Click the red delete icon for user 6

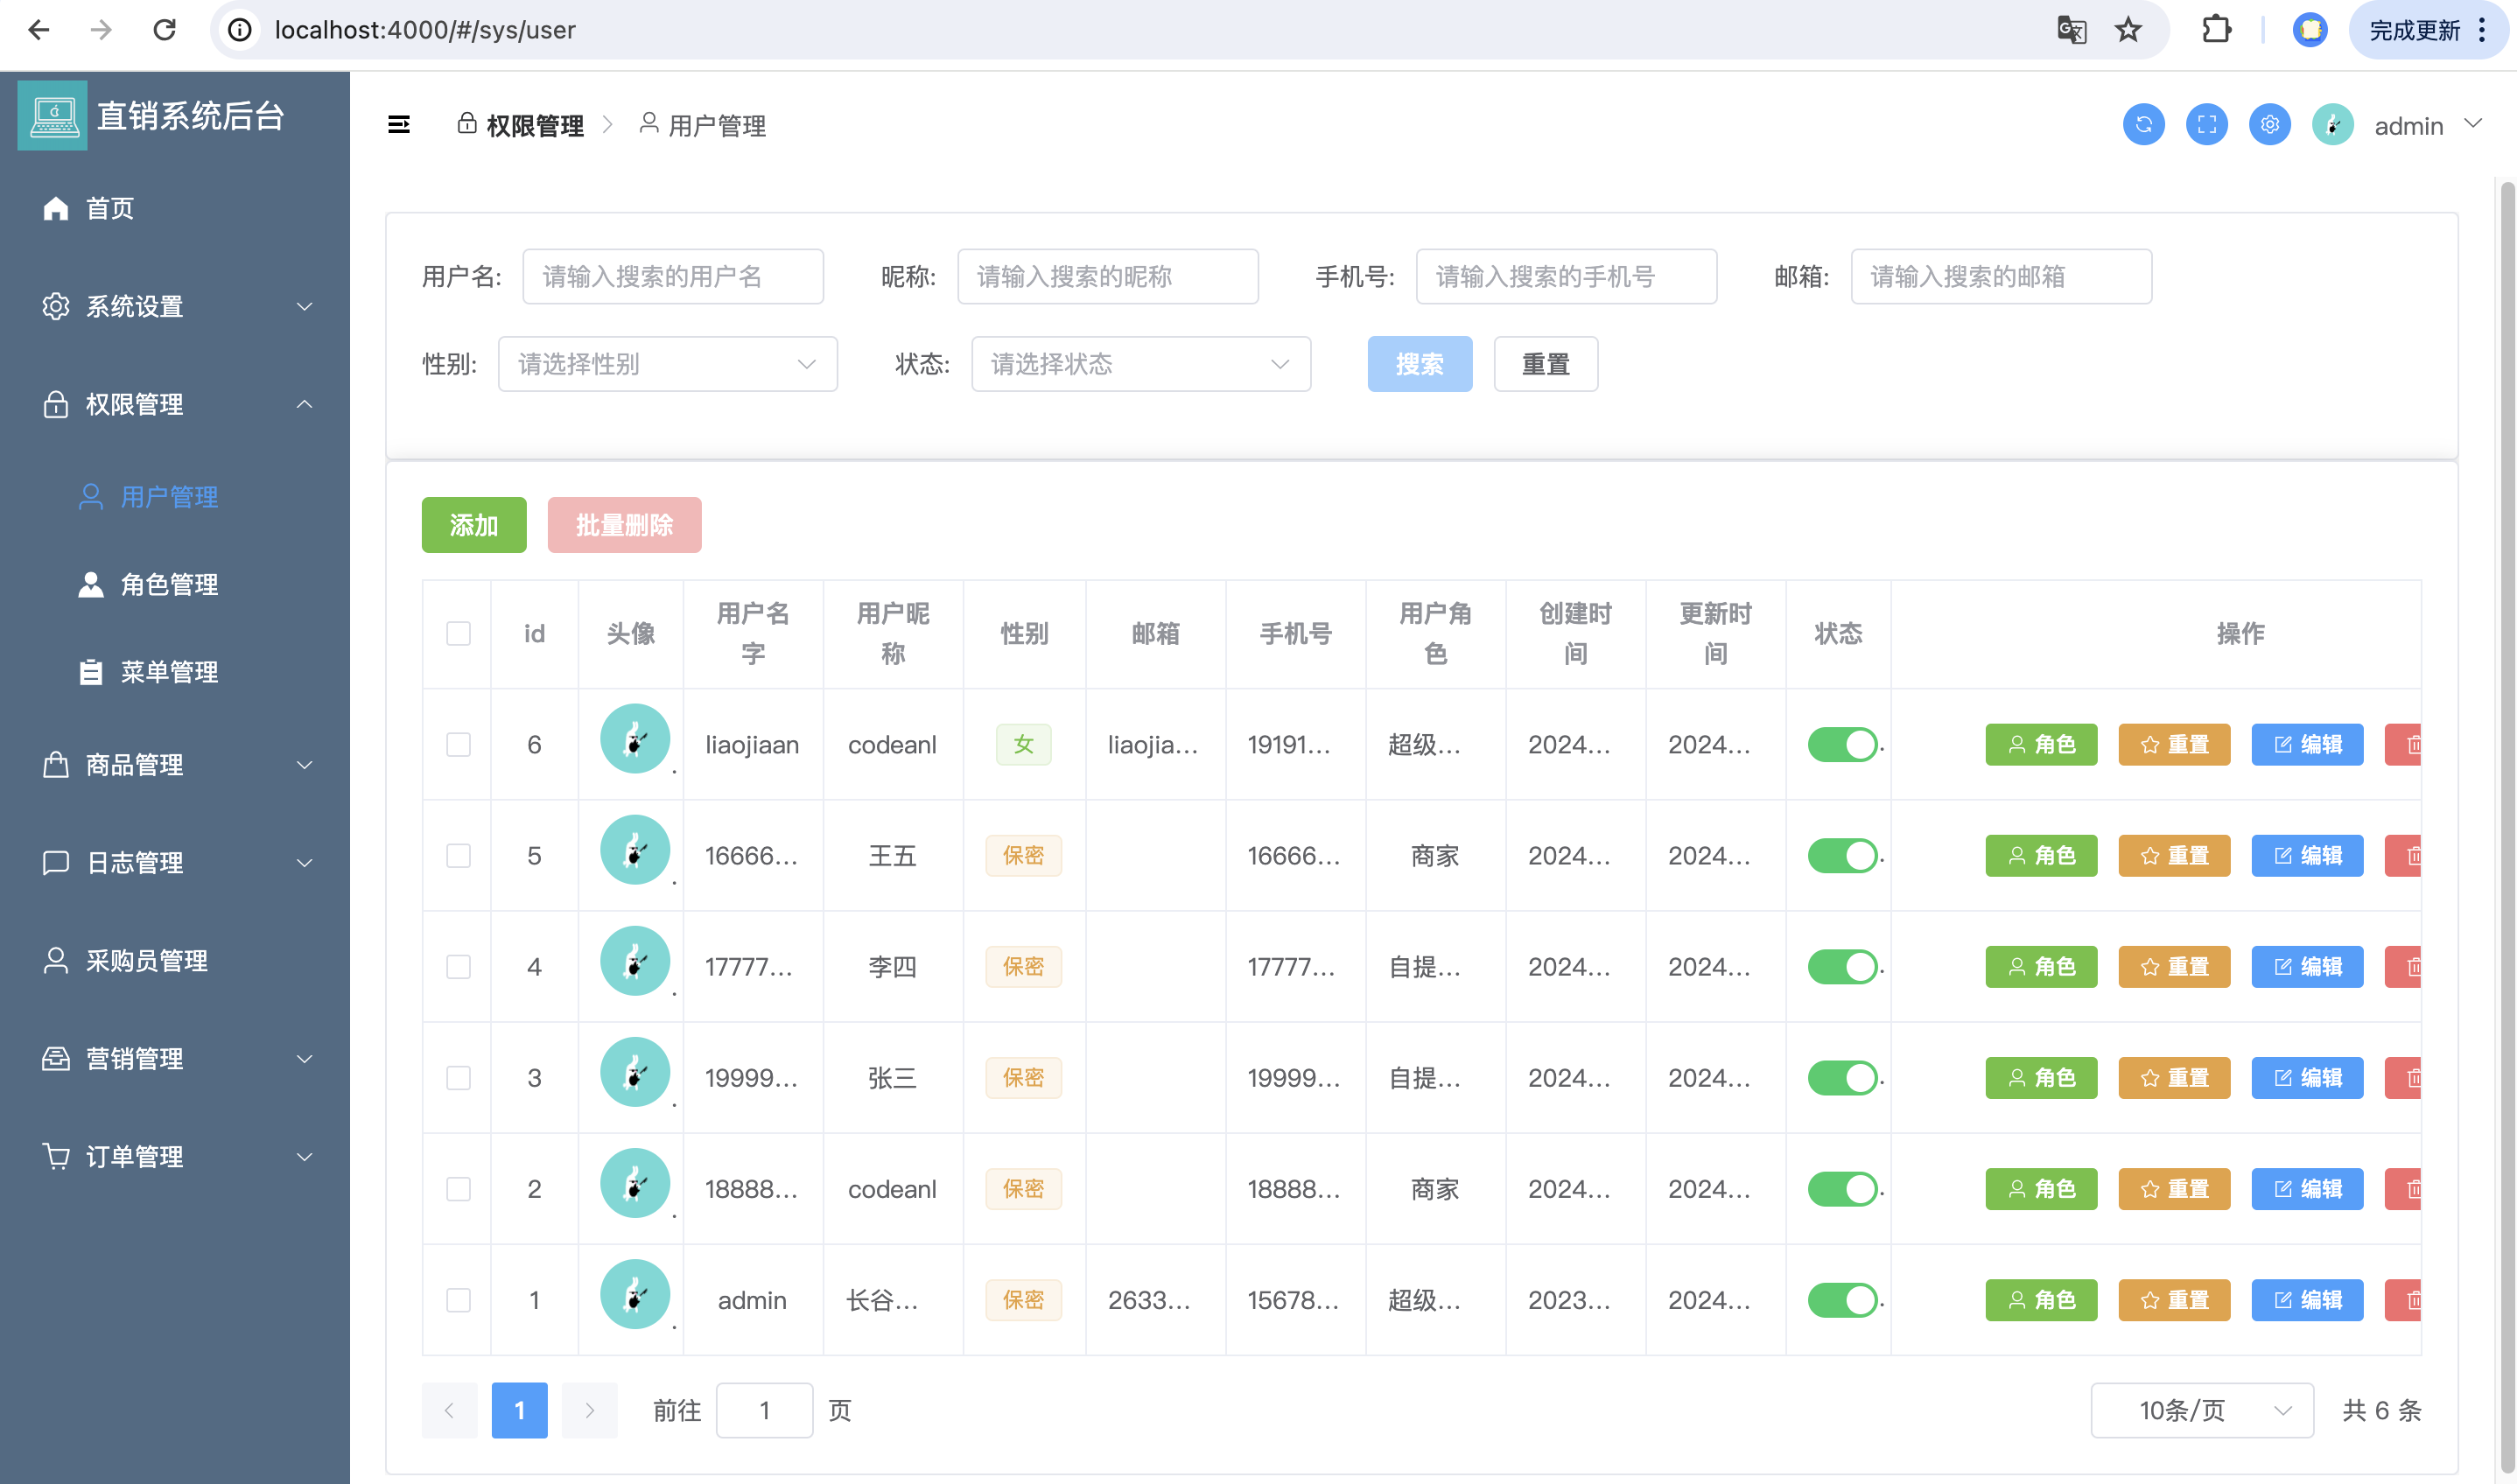(2405, 745)
